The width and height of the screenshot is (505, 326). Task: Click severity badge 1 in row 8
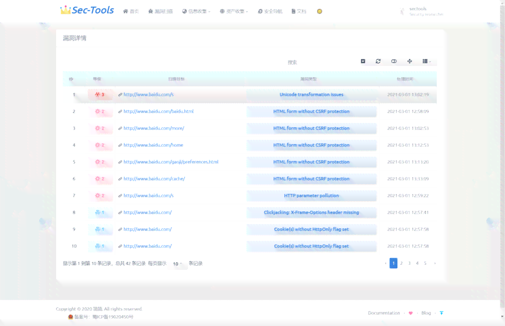tap(100, 212)
